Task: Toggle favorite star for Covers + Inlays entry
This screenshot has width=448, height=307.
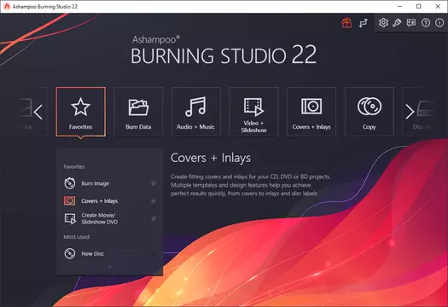Action: [154, 201]
